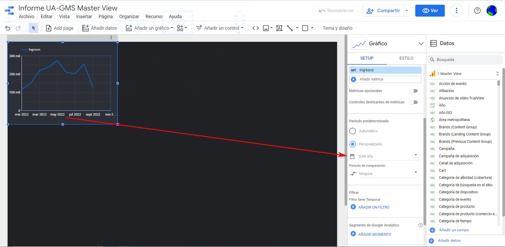Select the pointer selection mode tool

click(33, 28)
